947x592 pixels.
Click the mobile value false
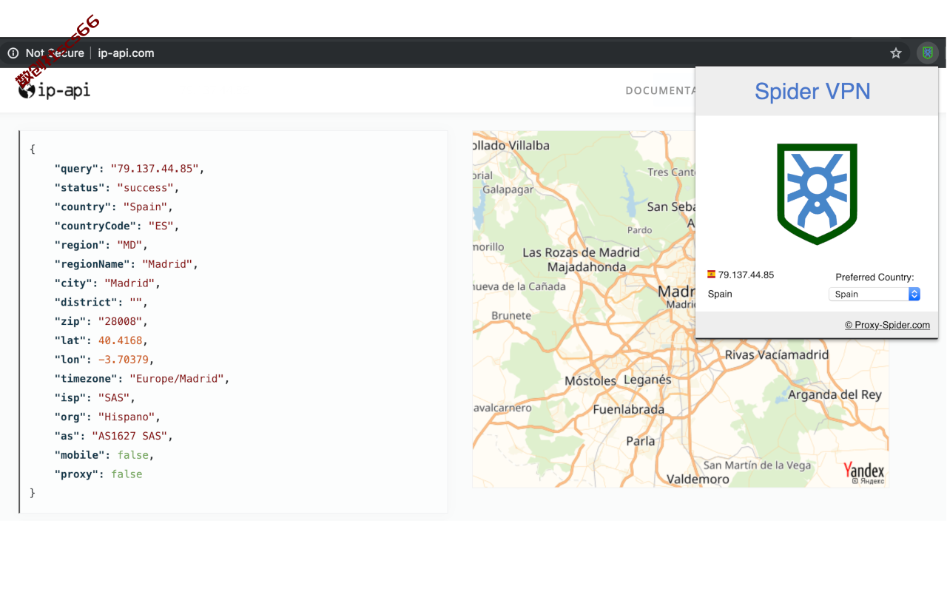pyautogui.click(x=132, y=455)
